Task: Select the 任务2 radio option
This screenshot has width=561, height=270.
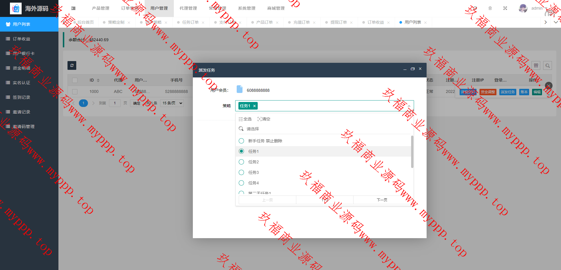Action: (241, 162)
